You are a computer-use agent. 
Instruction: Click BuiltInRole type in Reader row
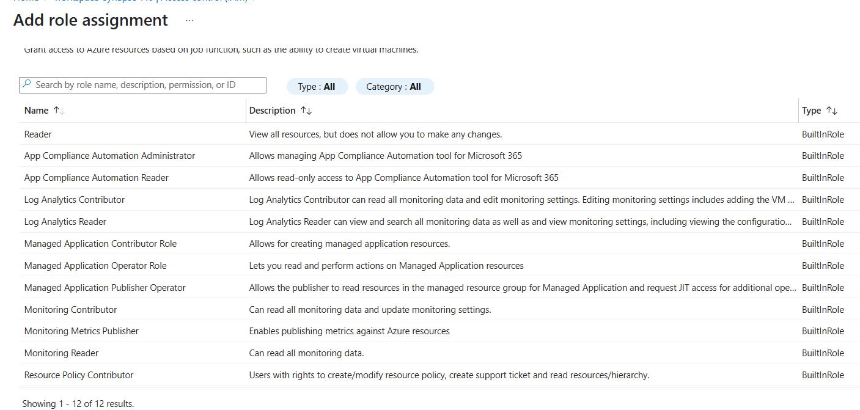(823, 134)
